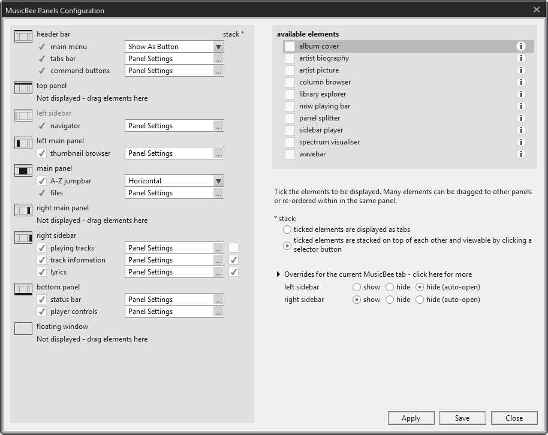Click the tabs bar Panel Settings field
The width and height of the screenshot is (548, 435).
174,59
